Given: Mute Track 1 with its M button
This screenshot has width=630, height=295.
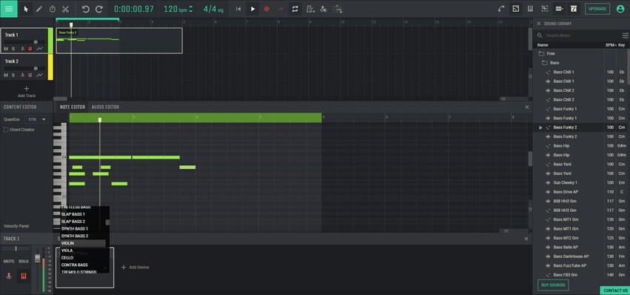Looking at the screenshot, I should click(x=6, y=49).
